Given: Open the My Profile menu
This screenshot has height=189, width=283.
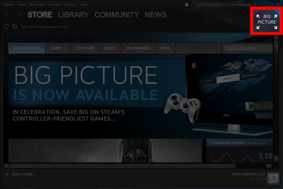Looking at the screenshot, I should pos(37,5).
